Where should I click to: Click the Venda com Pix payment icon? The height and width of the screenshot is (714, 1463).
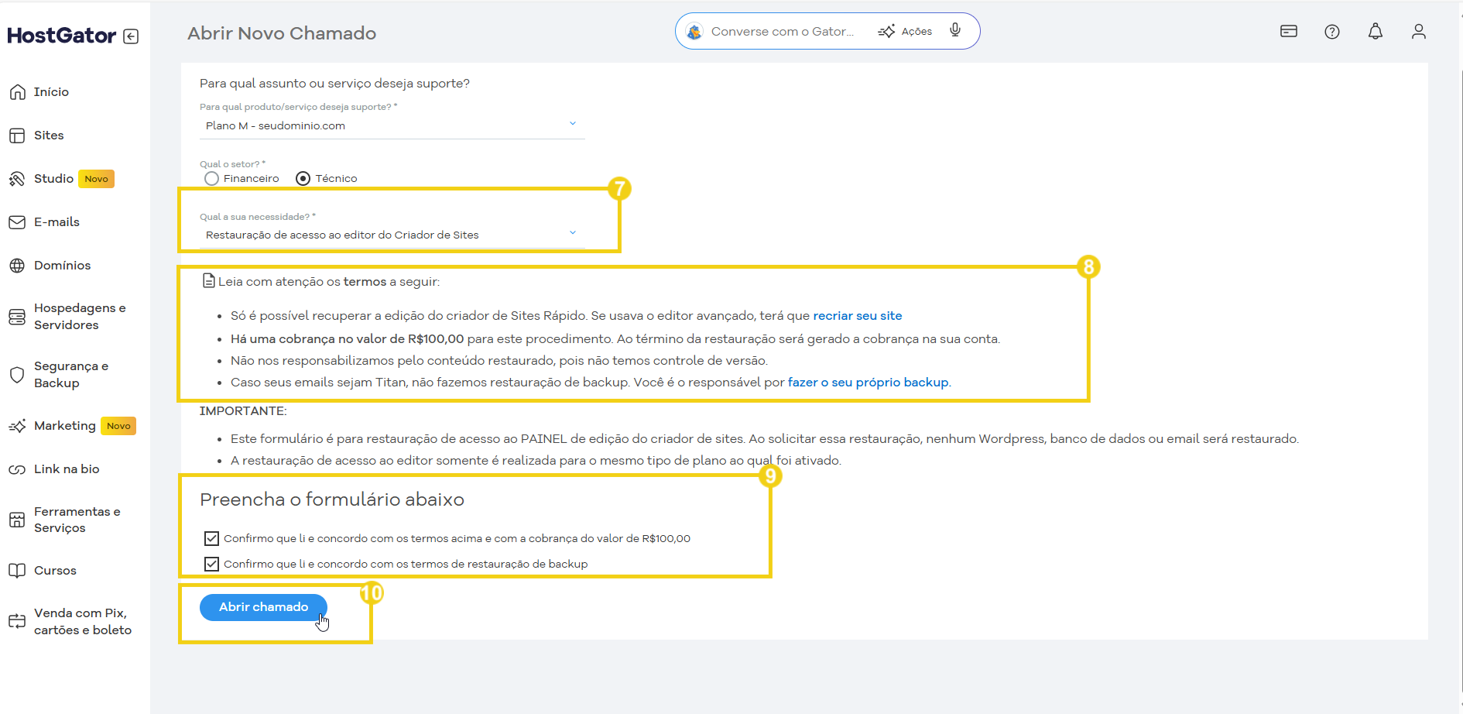click(x=17, y=621)
